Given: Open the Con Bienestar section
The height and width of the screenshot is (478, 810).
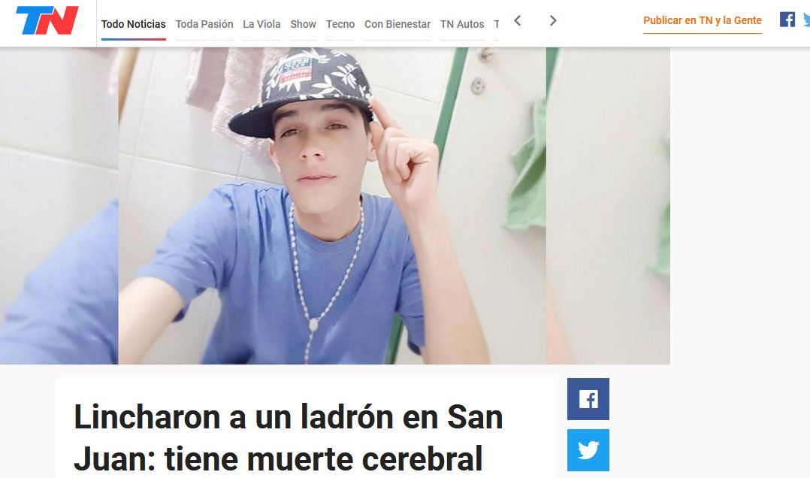Looking at the screenshot, I should [x=397, y=24].
